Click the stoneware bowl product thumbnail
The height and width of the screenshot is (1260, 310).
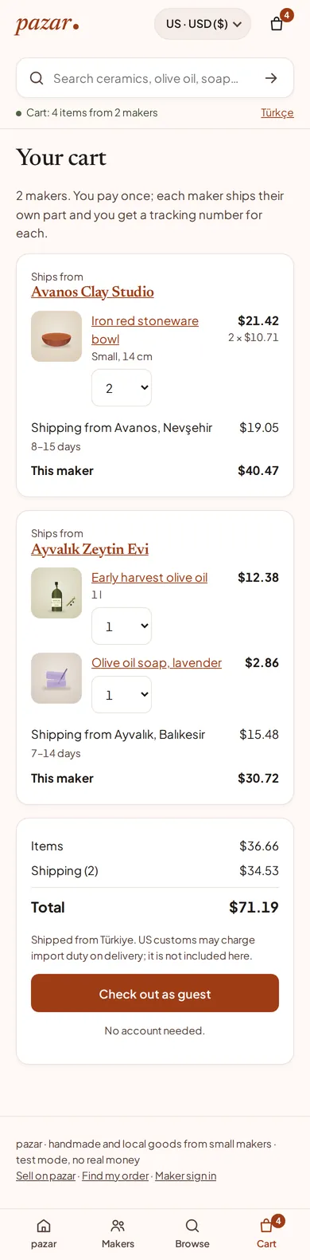56,336
